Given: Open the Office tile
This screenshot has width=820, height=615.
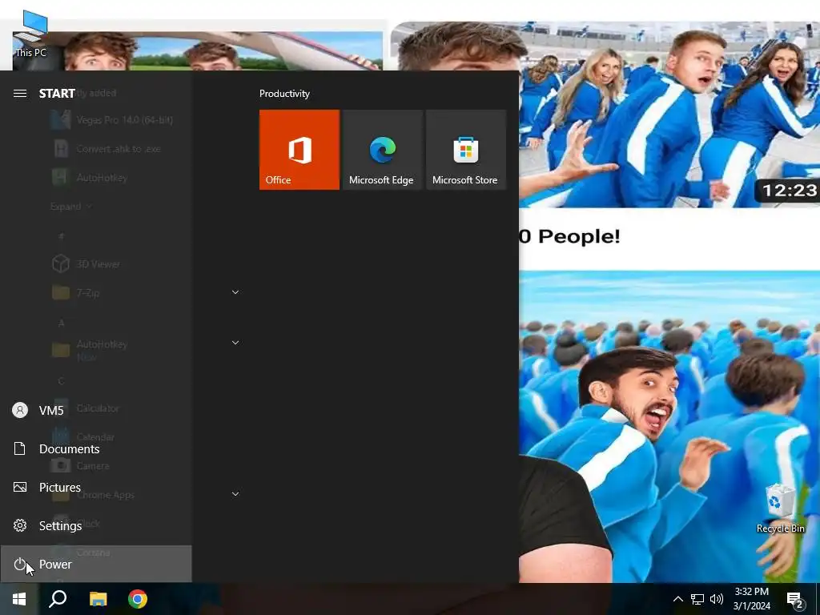Looking at the screenshot, I should [299, 150].
